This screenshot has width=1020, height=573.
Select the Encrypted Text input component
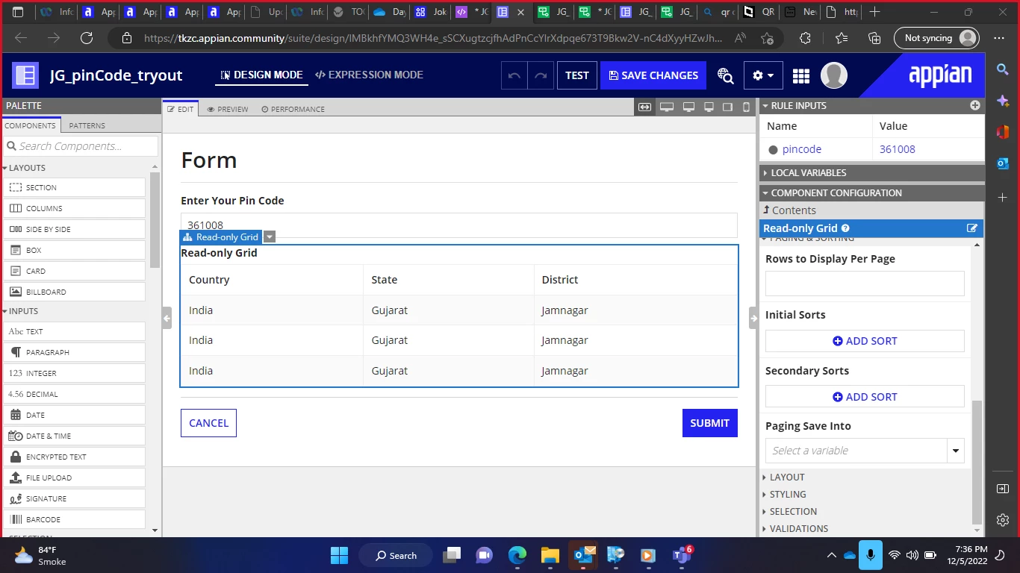pos(75,457)
